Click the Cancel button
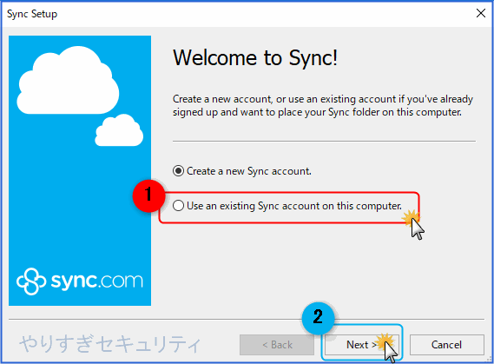Screen dimensions: 494x364 (446, 345)
